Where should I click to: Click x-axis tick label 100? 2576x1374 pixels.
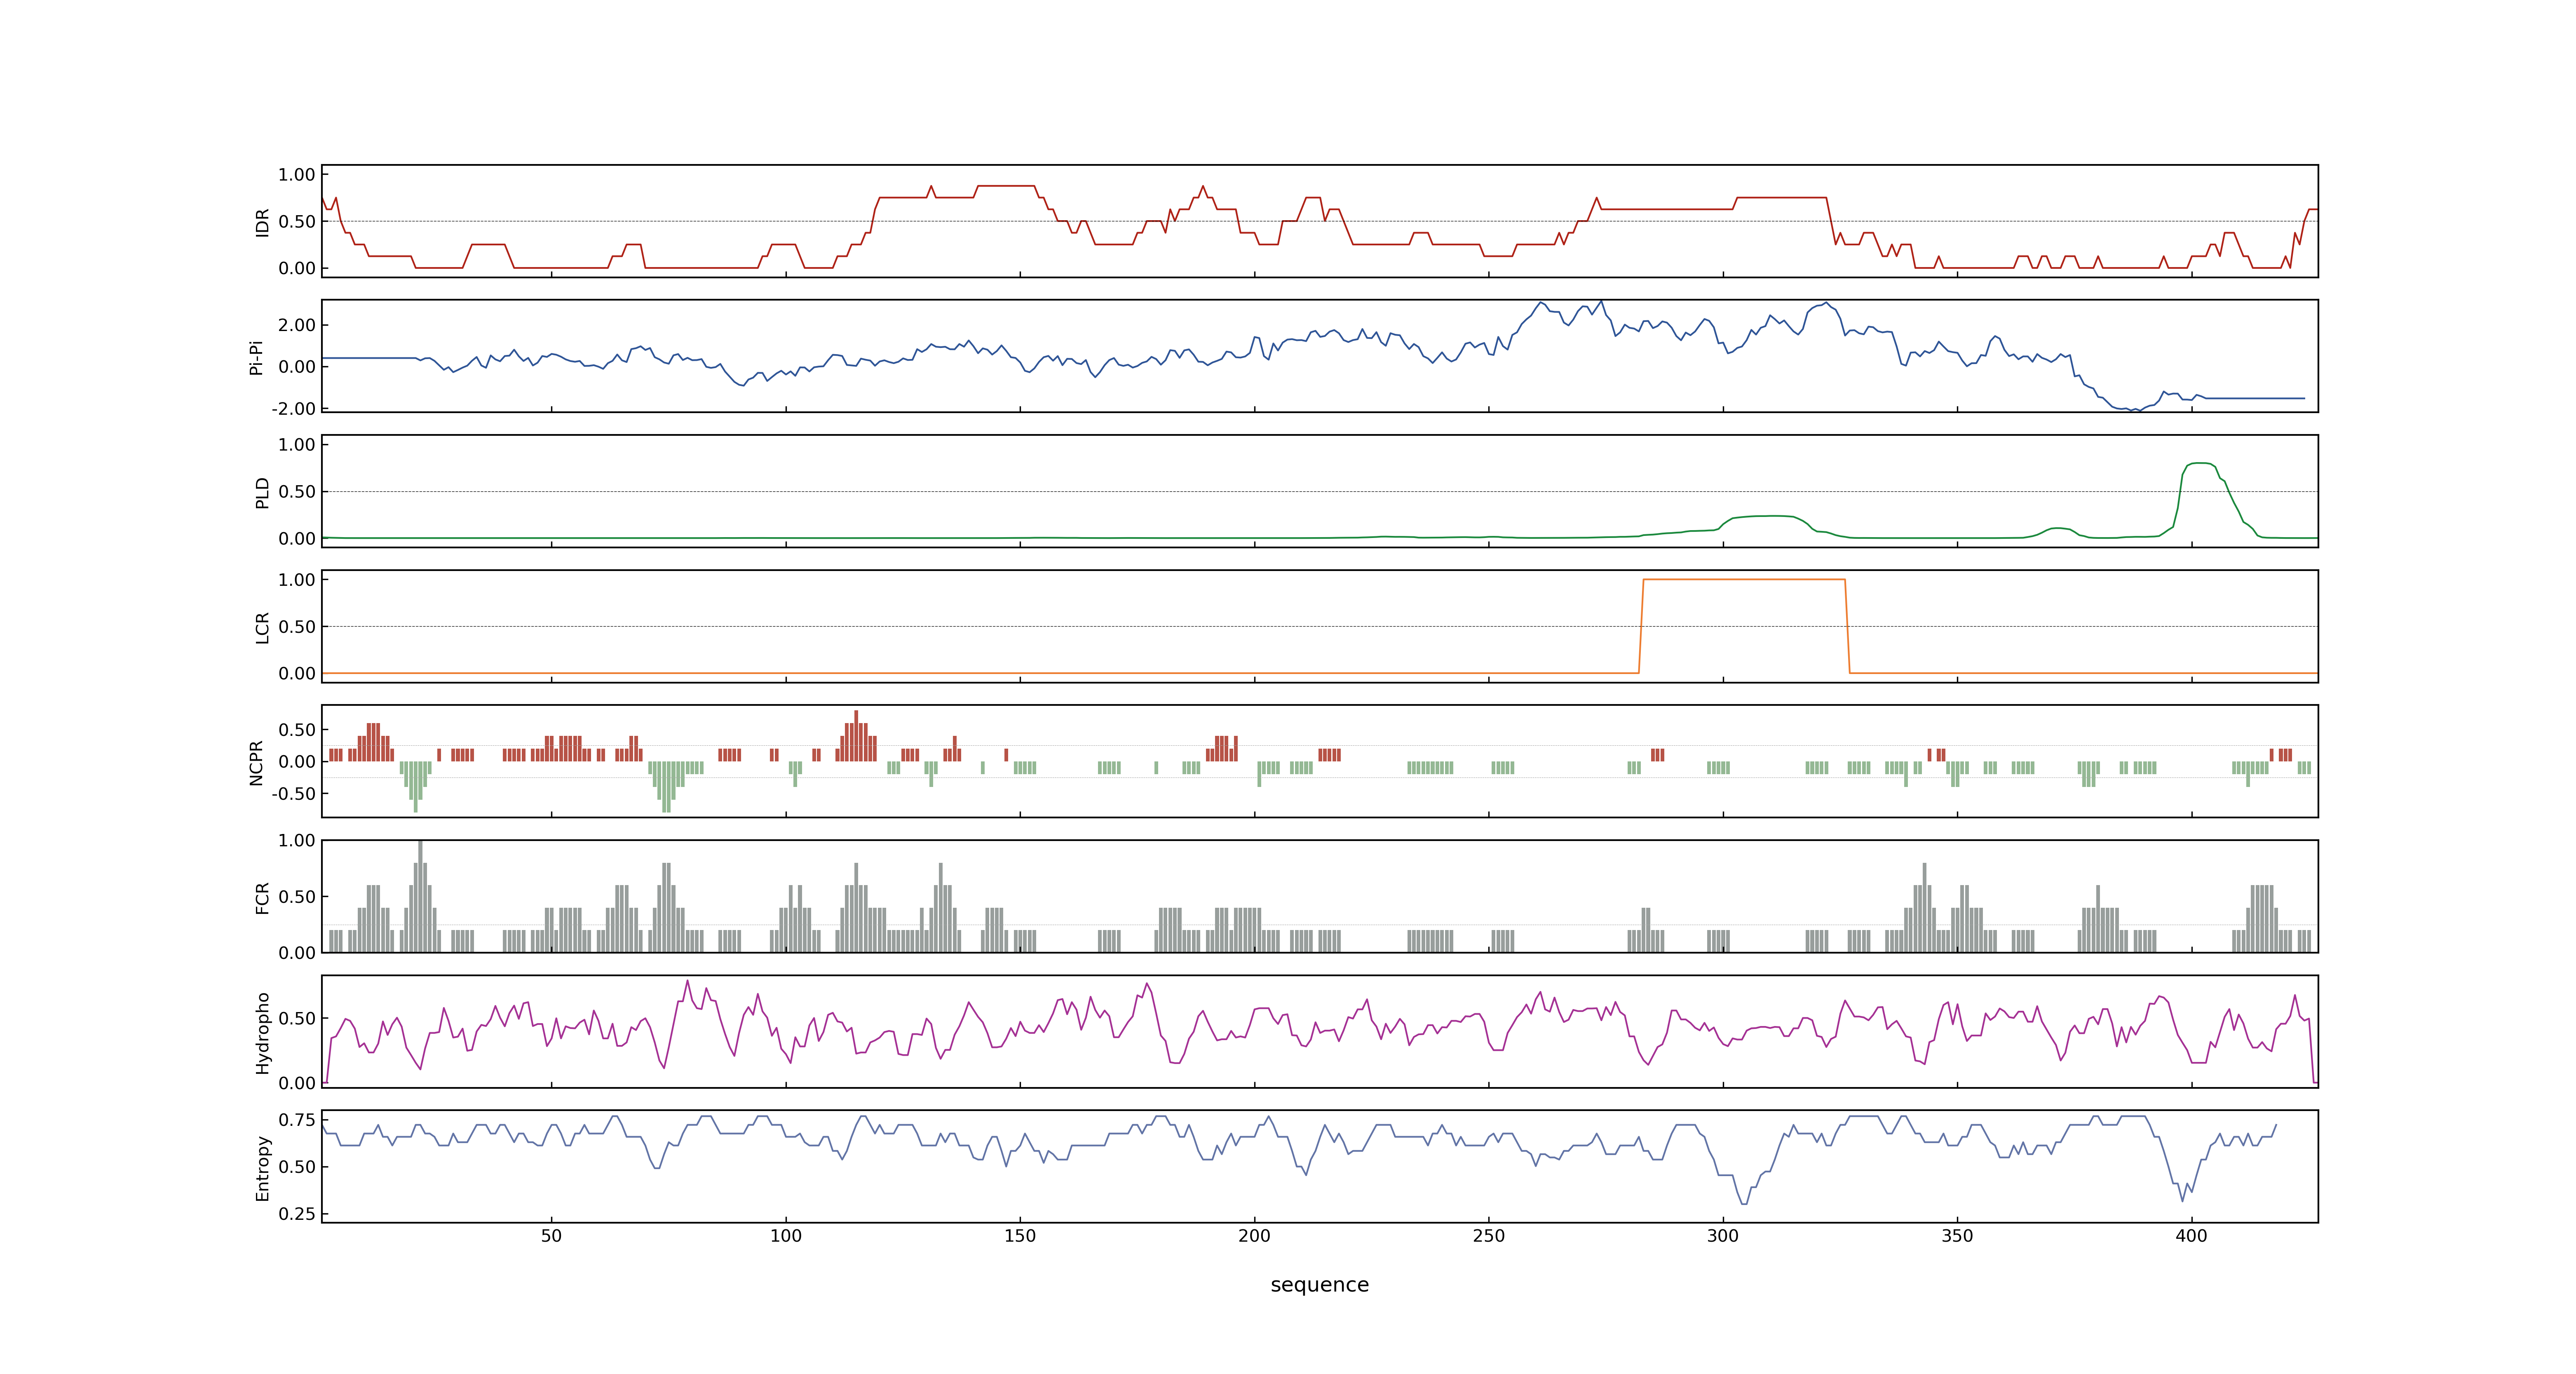click(x=786, y=1236)
